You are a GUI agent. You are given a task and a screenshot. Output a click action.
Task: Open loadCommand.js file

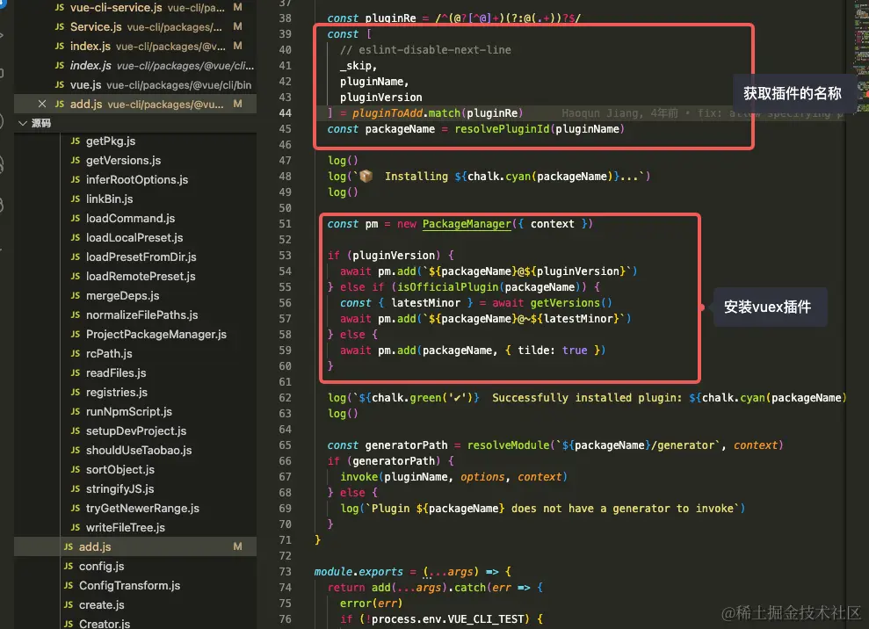pyautogui.click(x=130, y=219)
